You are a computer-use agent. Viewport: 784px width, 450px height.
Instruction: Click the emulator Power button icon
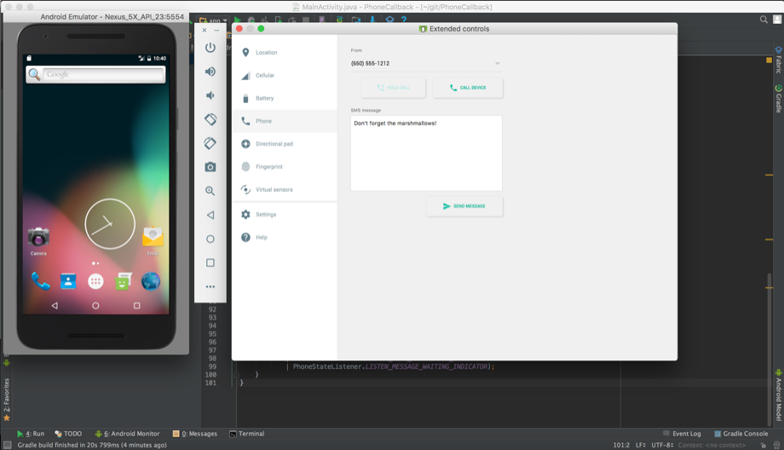pos(210,48)
